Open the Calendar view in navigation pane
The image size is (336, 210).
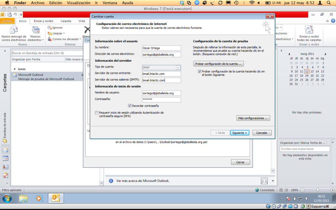click(x=5, y=158)
